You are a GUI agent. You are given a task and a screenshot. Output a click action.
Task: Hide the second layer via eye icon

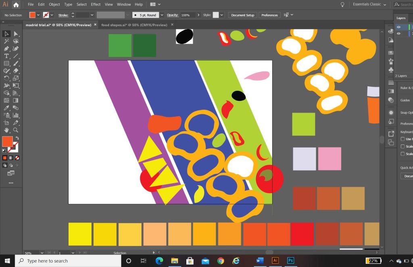(x=398, y=33)
